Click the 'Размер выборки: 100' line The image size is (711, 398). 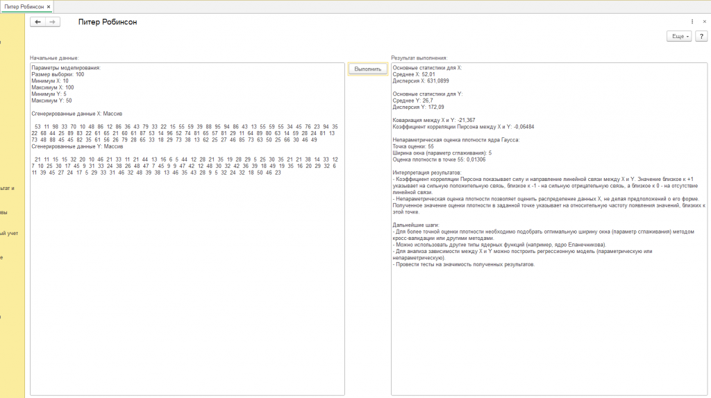[58, 74]
